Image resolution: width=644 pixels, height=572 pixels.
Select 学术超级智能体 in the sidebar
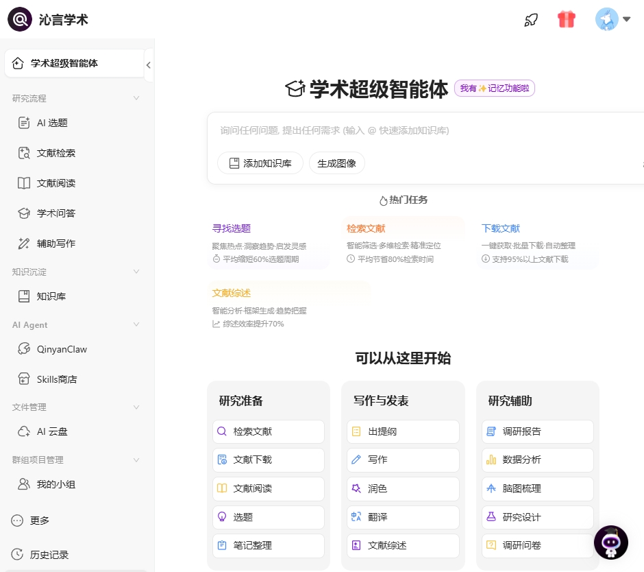64,63
